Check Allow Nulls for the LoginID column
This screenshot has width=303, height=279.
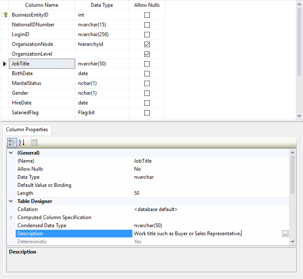pos(147,34)
